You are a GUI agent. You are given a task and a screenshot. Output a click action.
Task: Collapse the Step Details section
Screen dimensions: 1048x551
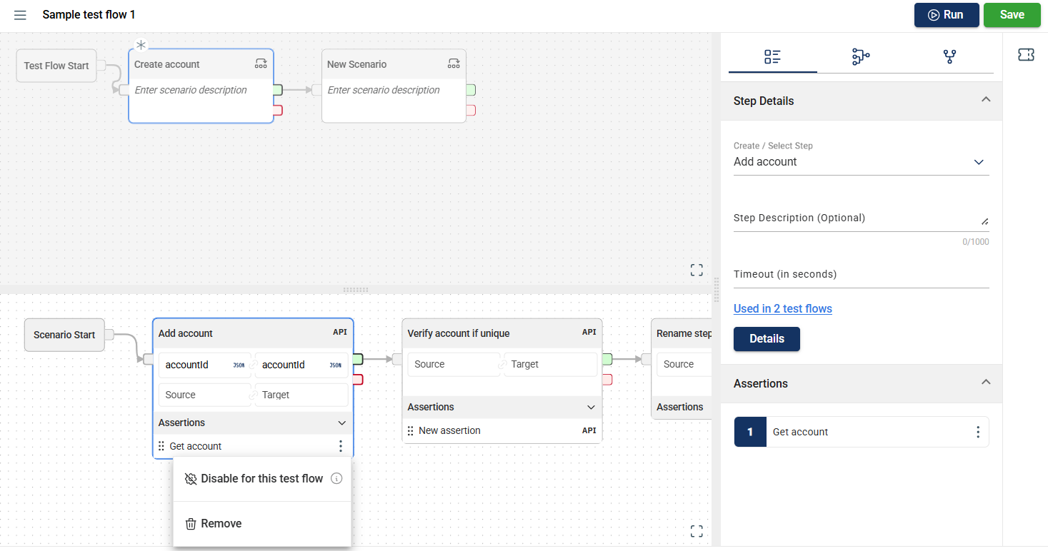click(x=986, y=100)
